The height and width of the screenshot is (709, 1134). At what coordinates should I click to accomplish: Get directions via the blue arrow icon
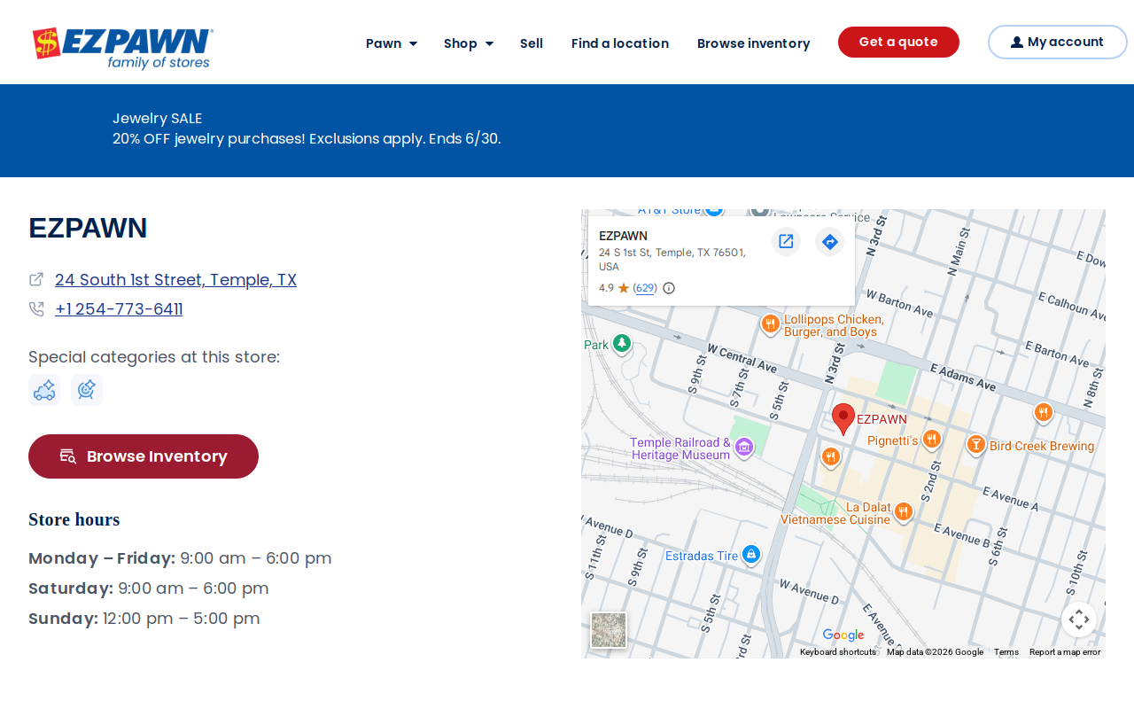[829, 241]
